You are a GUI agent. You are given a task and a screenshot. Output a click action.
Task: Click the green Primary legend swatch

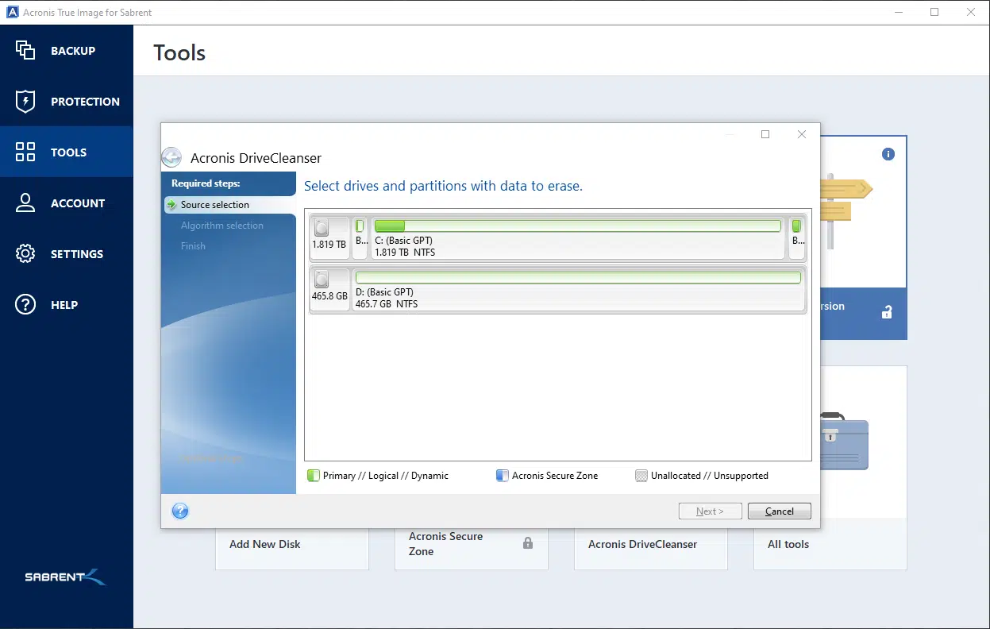(313, 476)
